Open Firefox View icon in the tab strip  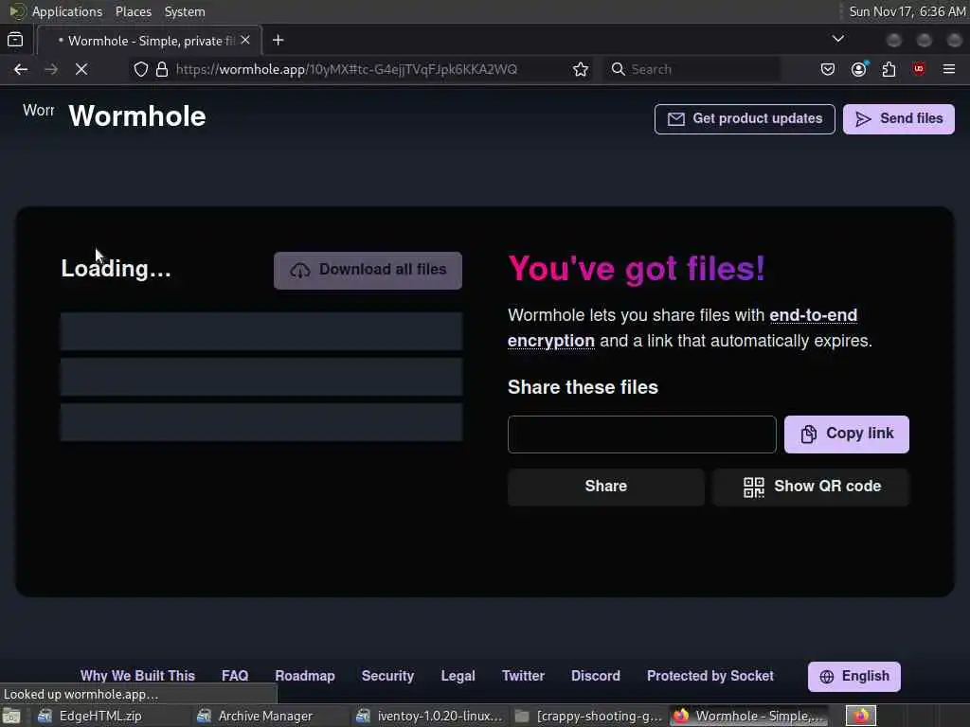coord(15,40)
